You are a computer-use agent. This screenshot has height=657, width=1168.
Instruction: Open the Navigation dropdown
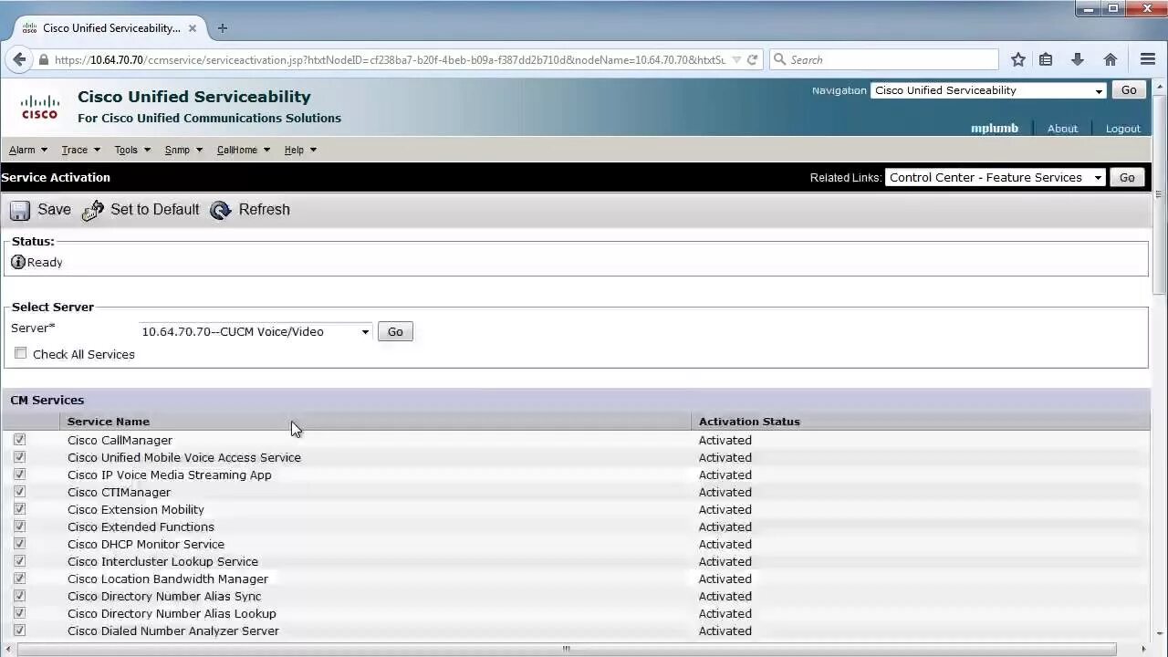[989, 90]
